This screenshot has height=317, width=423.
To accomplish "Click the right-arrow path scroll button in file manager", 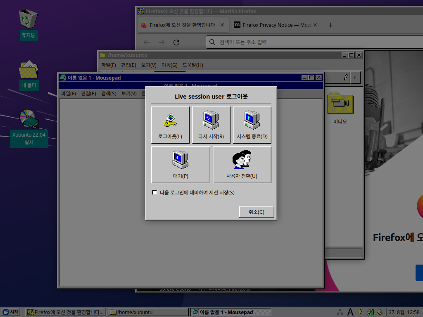I will click(x=355, y=78).
